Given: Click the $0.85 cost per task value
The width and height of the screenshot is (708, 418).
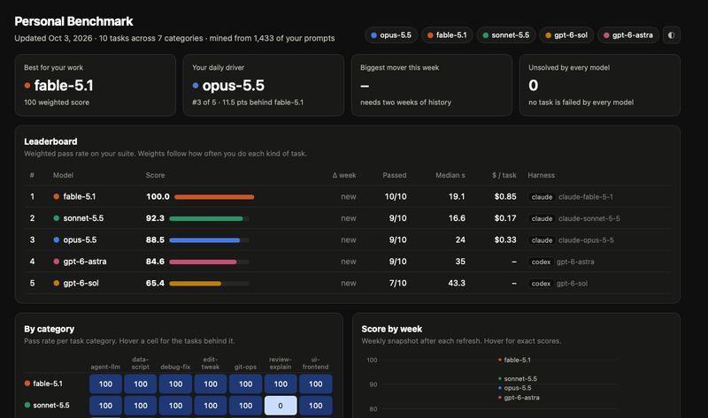Looking at the screenshot, I should [505, 196].
